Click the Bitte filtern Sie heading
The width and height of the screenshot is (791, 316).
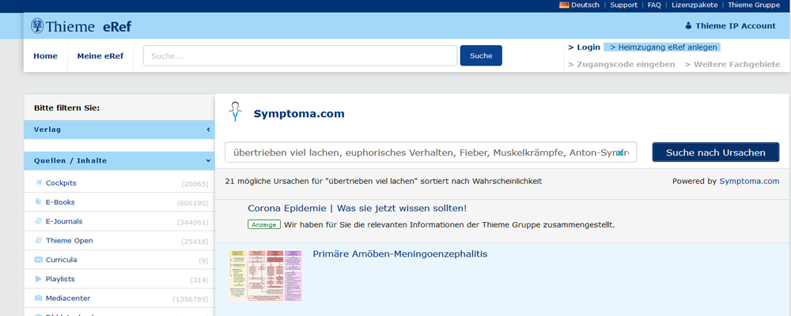(66, 107)
